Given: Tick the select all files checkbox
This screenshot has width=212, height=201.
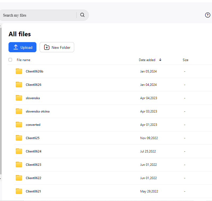Looking at the screenshot, I should pyautogui.click(x=10, y=60).
